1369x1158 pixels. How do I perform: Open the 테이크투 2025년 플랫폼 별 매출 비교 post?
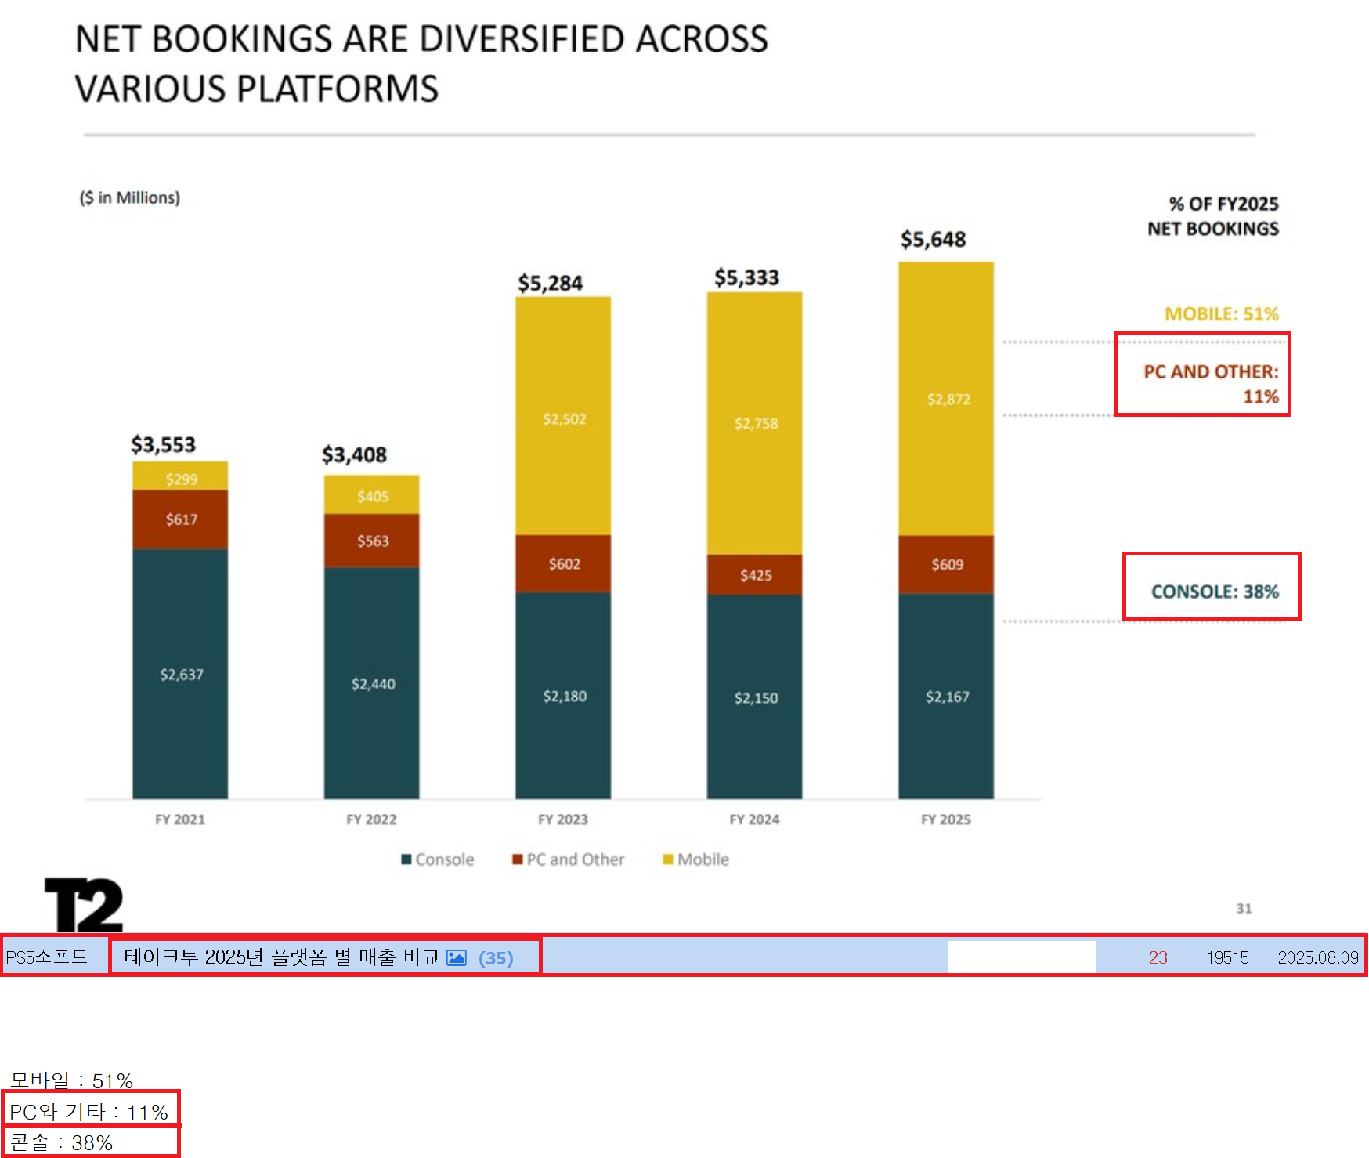point(282,957)
